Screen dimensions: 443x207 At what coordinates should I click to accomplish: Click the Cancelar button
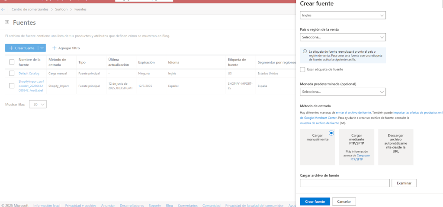point(343,201)
